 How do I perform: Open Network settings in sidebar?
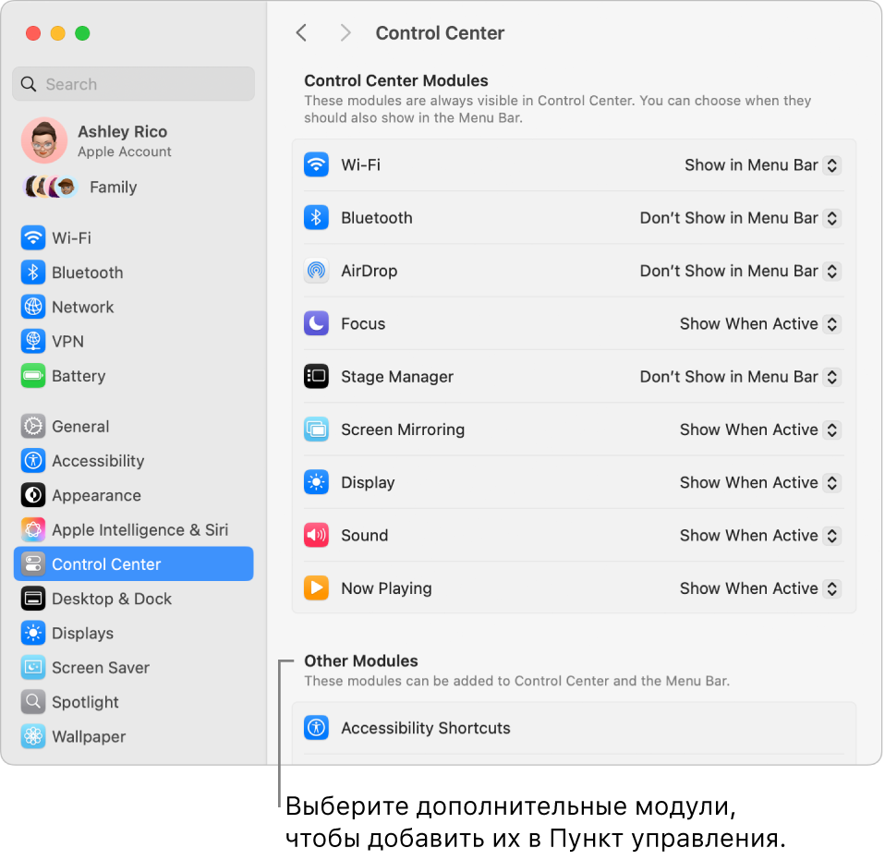(x=133, y=307)
